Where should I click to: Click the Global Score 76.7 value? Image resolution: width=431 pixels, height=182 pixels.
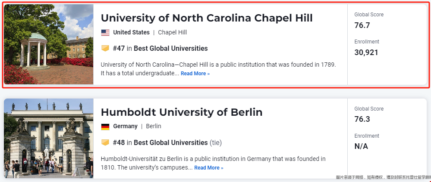(x=362, y=25)
